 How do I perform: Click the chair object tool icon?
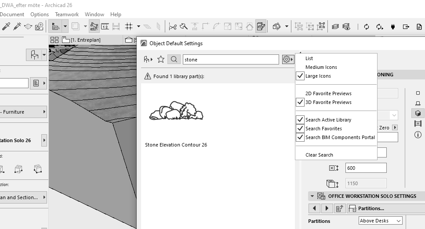pos(34,55)
